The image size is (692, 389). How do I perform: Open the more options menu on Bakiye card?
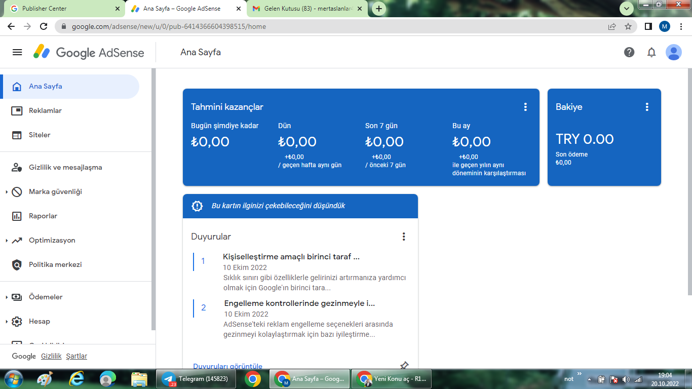click(x=647, y=107)
